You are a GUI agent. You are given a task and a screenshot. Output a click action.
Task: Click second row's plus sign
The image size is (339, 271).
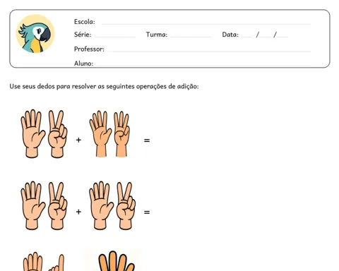pyautogui.click(x=78, y=212)
